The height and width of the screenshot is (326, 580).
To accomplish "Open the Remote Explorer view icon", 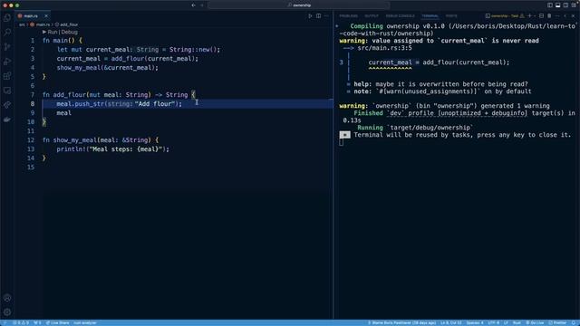I will pos(7,91).
